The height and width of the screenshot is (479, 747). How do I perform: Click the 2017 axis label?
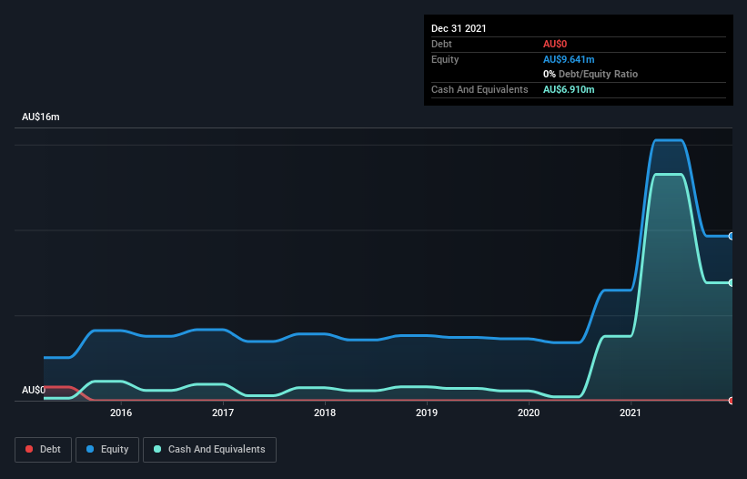pyautogui.click(x=223, y=413)
